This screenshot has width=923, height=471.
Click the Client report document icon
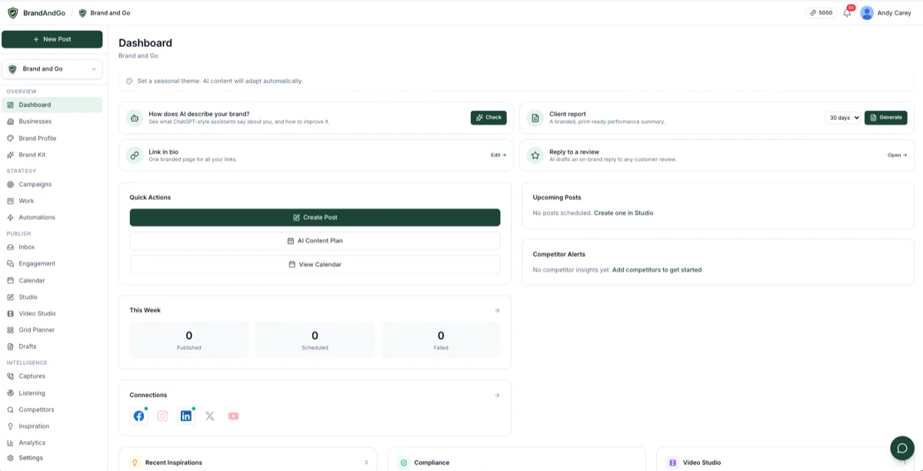[x=535, y=118]
